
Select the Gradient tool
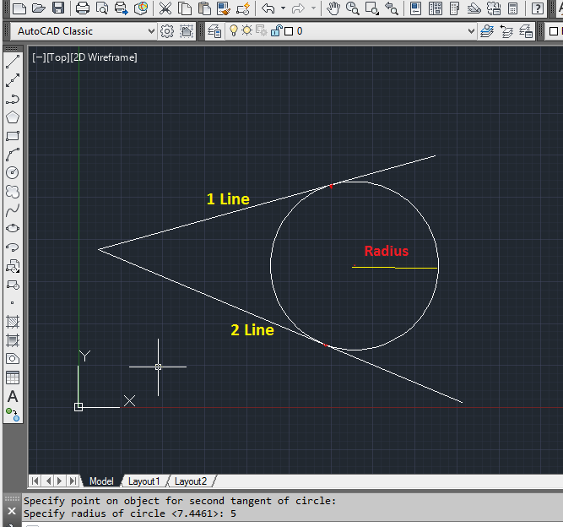[13, 340]
